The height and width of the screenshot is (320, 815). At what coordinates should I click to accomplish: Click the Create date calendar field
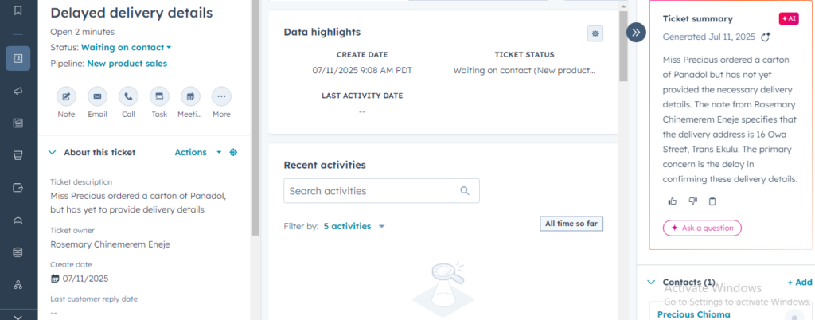pyautogui.click(x=80, y=279)
